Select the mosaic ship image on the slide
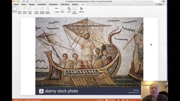The image size is (180, 101). [x=89, y=56]
